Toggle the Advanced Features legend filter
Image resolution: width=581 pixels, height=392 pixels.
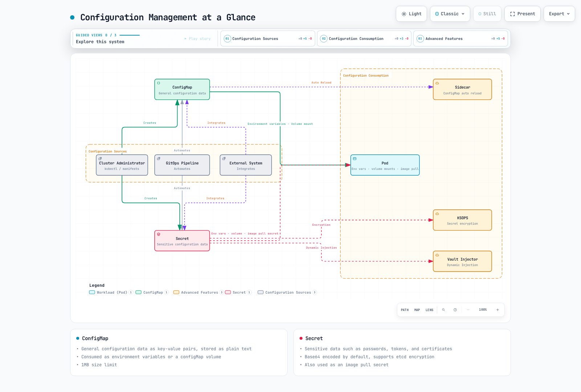(198, 293)
